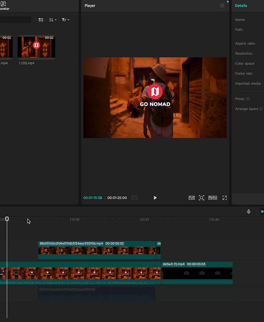Screen dimensions: 264x322
Task: Switch media view with grid icon
Action: pyautogui.click(x=41, y=20)
